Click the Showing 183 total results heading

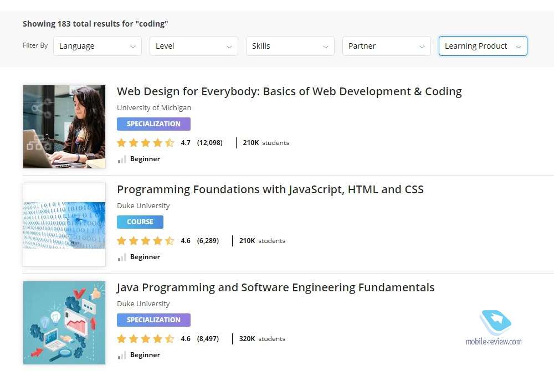95,24
